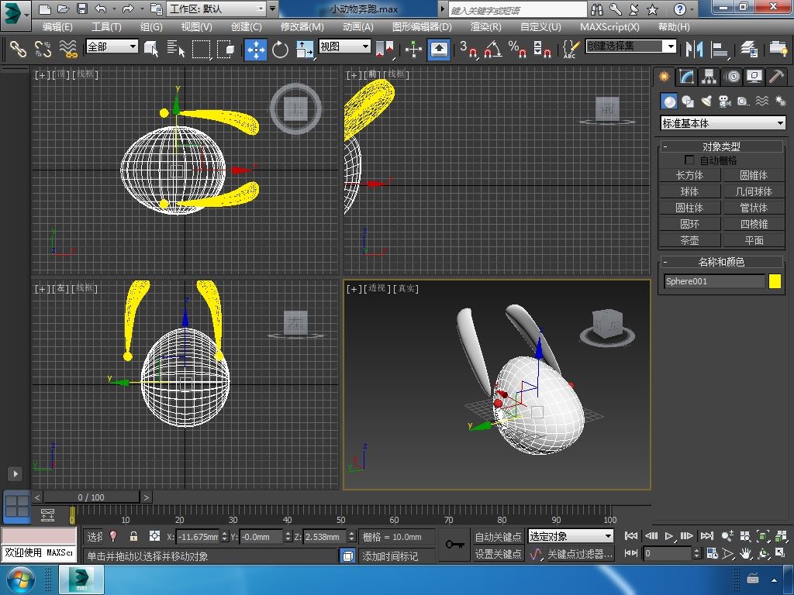The height and width of the screenshot is (595, 794).
Task: Select the Move tool in main toolbar
Action: [256, 50]
